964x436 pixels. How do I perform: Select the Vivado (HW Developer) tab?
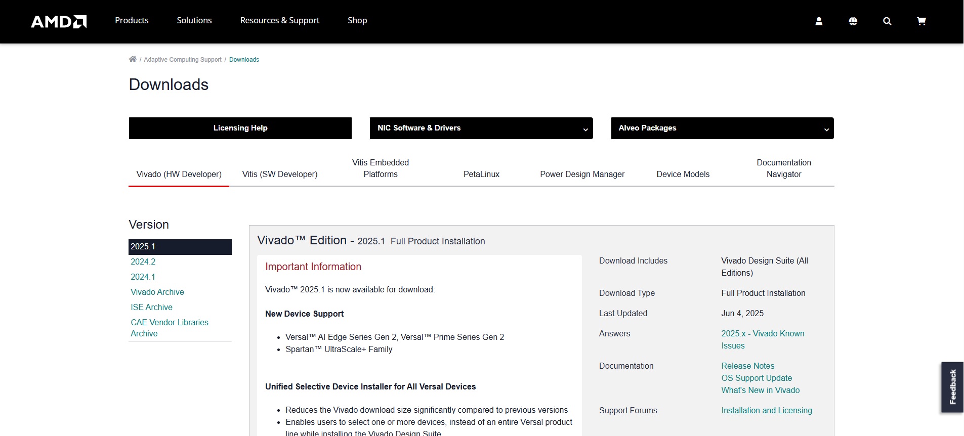(179, 174)
